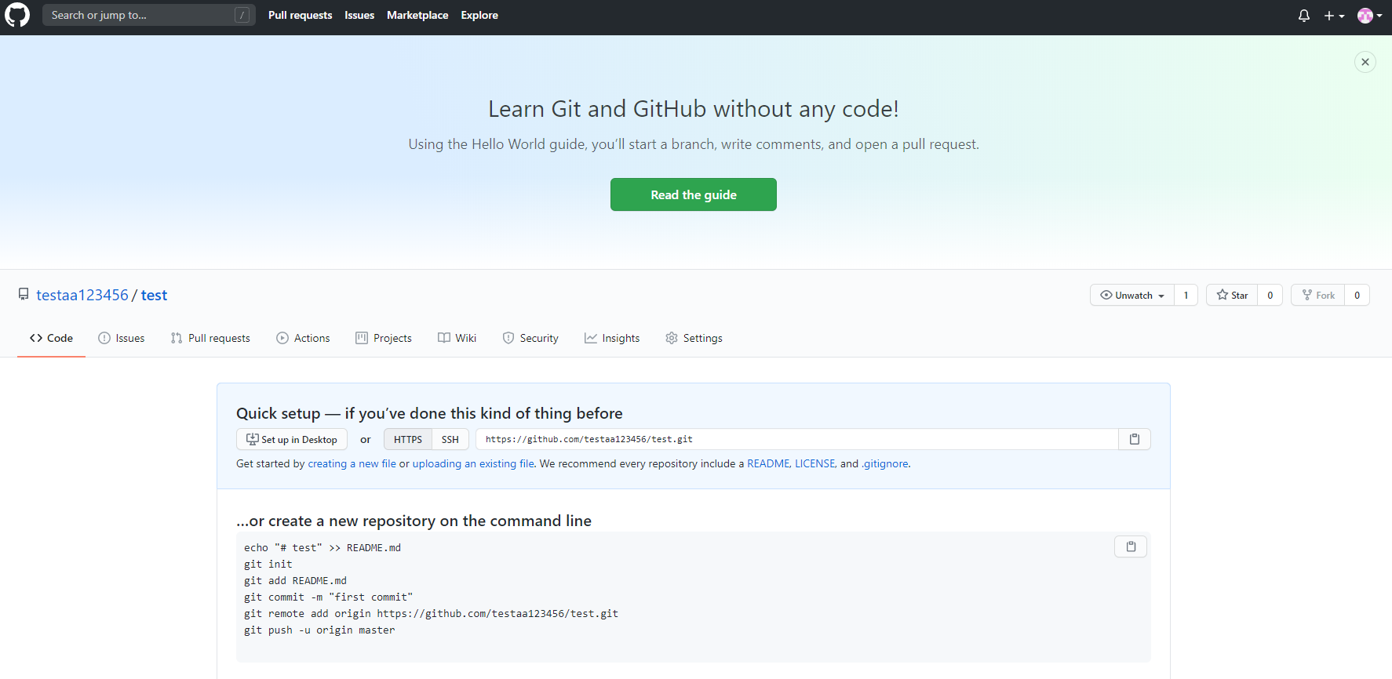Open Pull requests in the top navigation

click(x=300, y=15)
